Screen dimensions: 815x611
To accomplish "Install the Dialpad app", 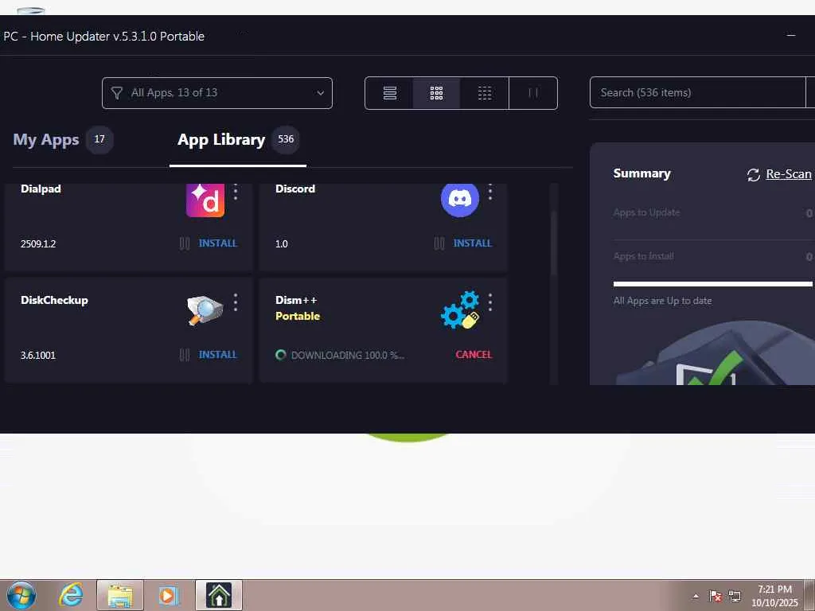I will click(218, 243).
